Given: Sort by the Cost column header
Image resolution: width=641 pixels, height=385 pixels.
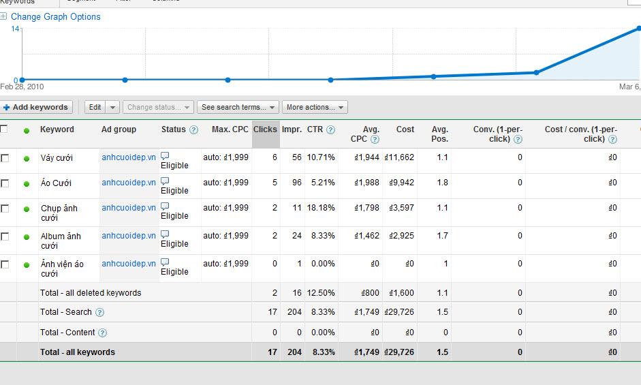Looking at the screenshot, I should pos(405,129).
